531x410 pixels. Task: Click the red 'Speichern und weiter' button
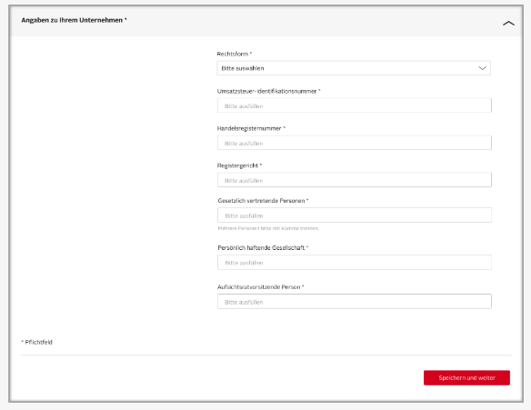click(x=466, y=377)
